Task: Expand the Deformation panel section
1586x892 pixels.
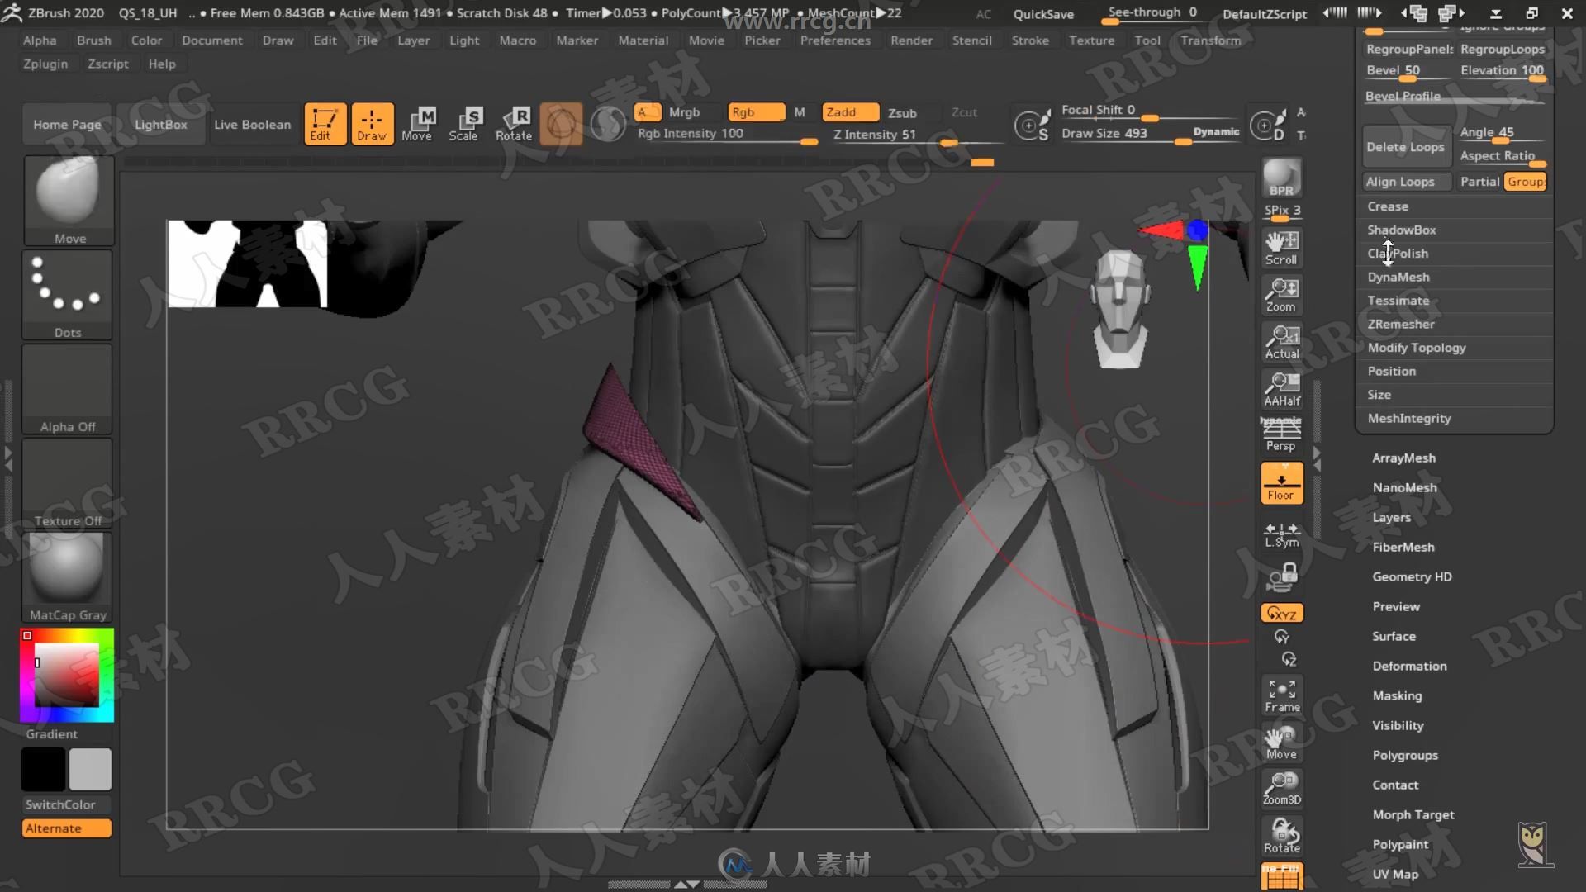Action: pyautogui.click(x=1409, y=666)
